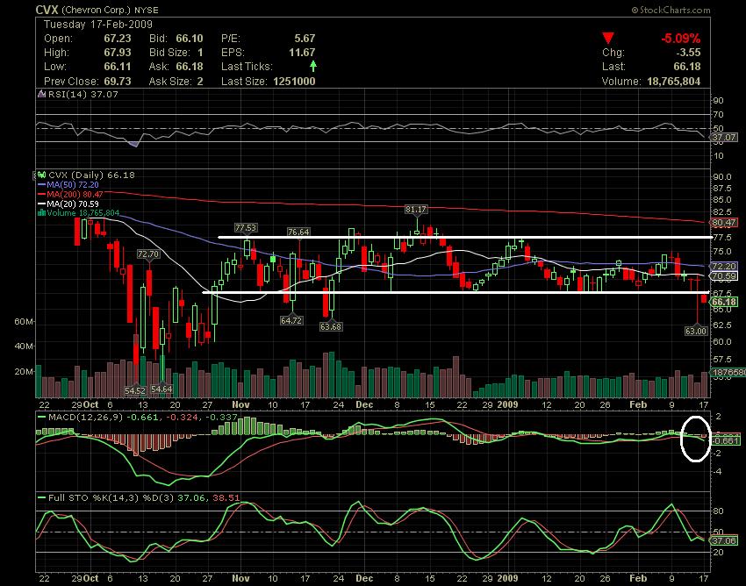Click the Nov label on price chart axis
This screenshot has height=586, width=746.
[x=240, y=404]
